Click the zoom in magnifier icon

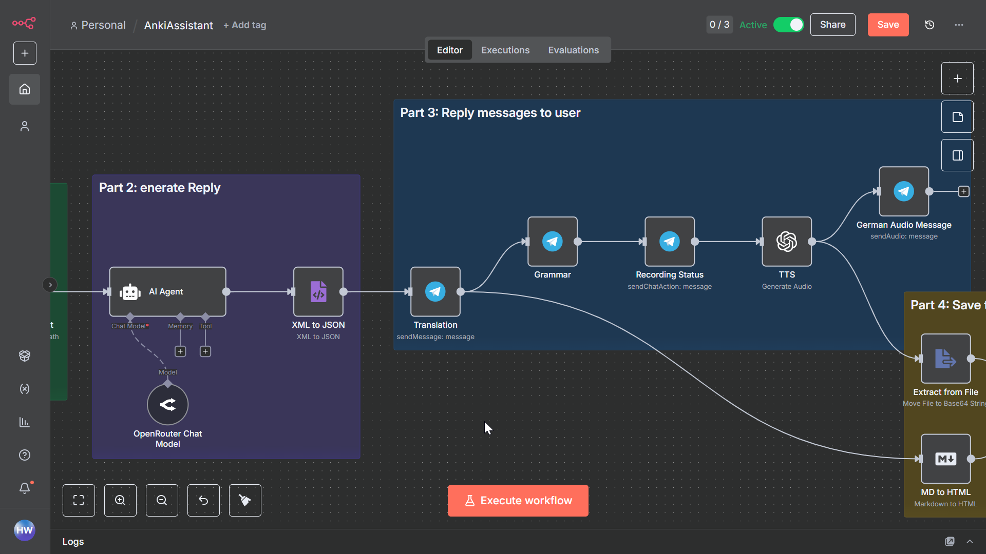click(x=120, y=500)
